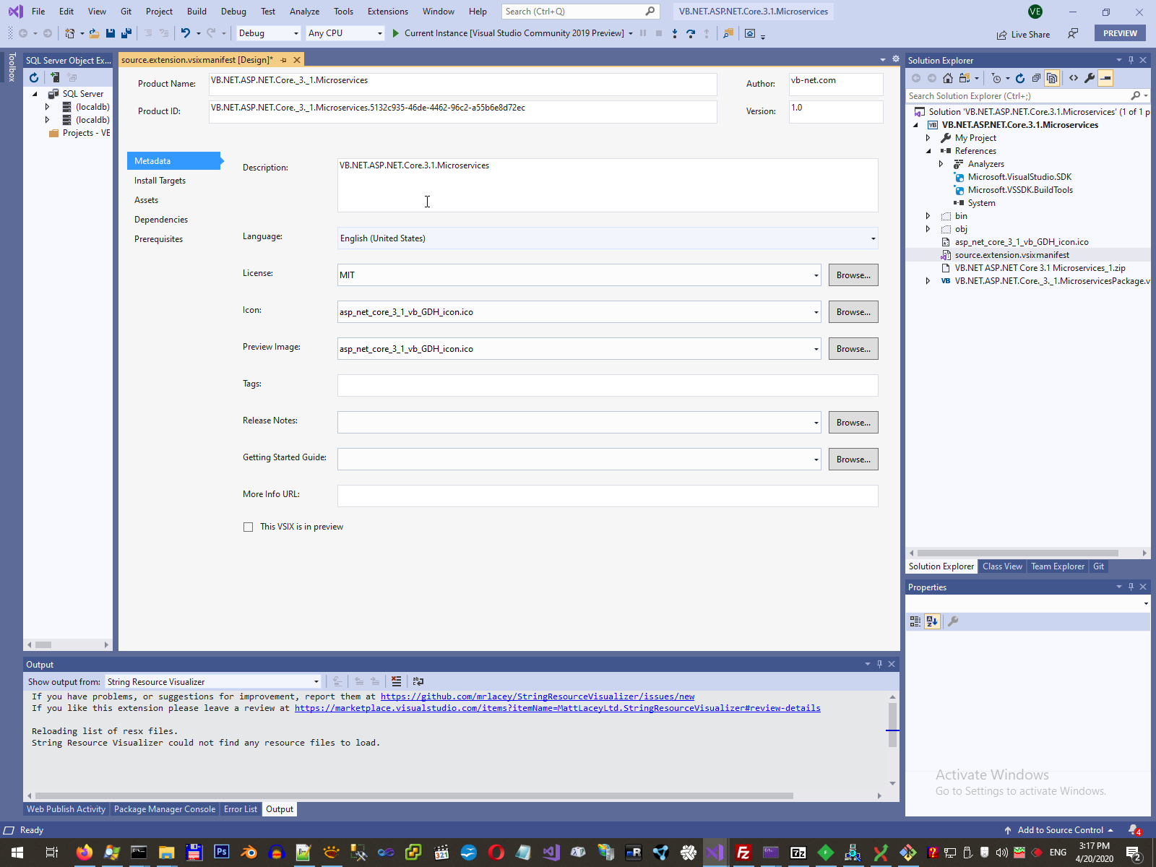Toggle Show All Files in Solution Explorer
Viewport: 1156px width, 867px height.
pyautogui.click(x=1052, y=78)
